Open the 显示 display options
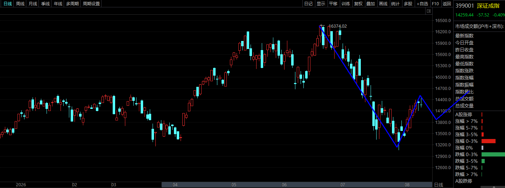This screenshot has height=188, width=505. click(x=321, y=4)
